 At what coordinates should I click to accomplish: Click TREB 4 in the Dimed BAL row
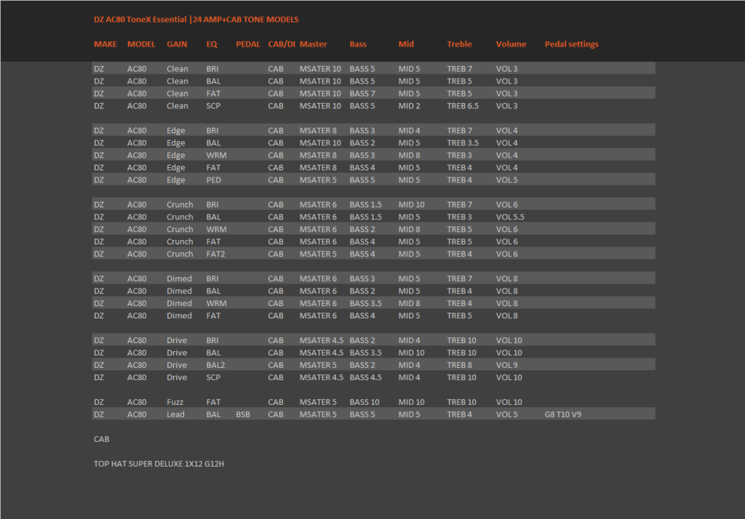[460, 291]
